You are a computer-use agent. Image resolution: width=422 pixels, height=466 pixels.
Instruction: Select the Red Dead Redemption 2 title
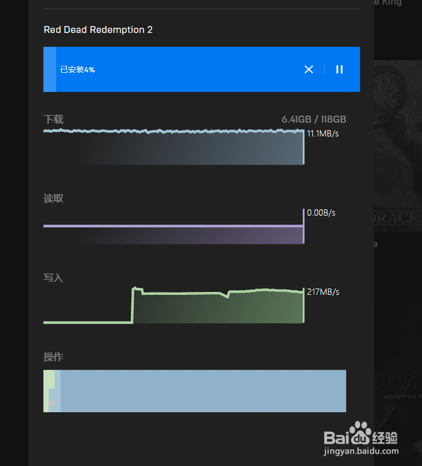(98, 29)
